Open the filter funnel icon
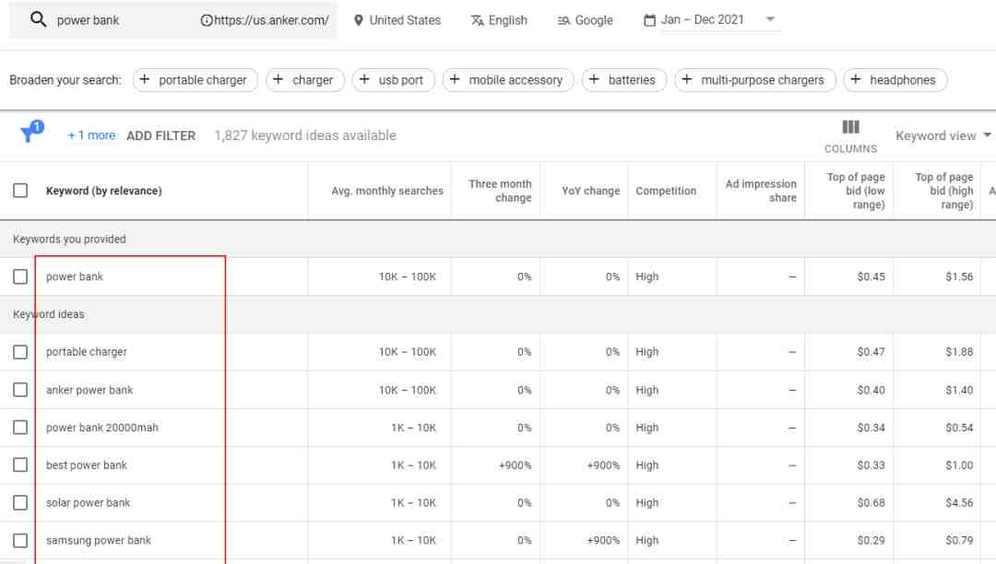The height and width of the screenshot is (564, 996). (x=31, y=132)
